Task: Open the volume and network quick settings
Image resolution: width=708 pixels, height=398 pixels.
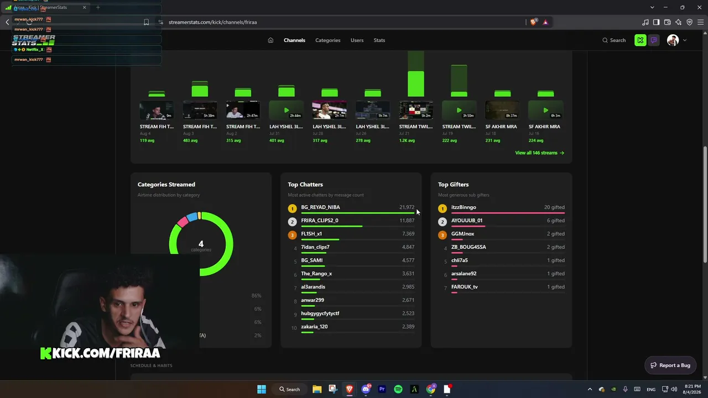Action: pos(669,389)
